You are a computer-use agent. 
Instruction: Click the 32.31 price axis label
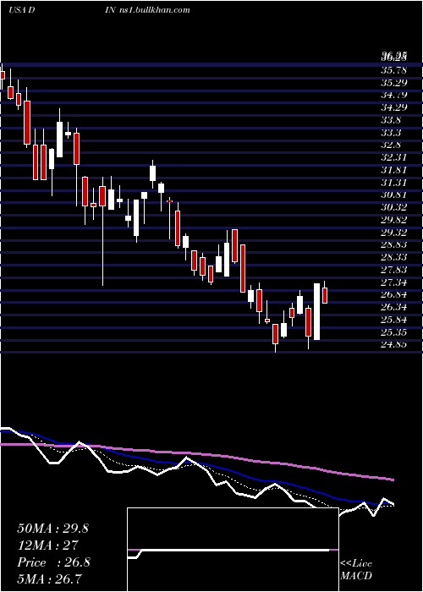pos(394,157)
